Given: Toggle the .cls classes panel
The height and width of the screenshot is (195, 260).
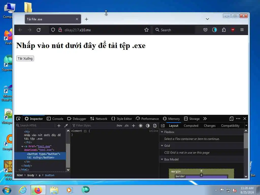Looking at the screenshot, I should point(126,125).
